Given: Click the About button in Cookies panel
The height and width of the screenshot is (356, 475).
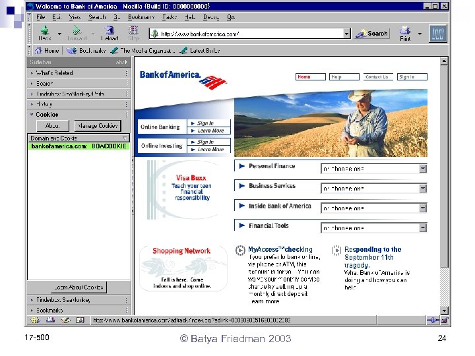Looking at the screenshot, I should coord(52,126).
